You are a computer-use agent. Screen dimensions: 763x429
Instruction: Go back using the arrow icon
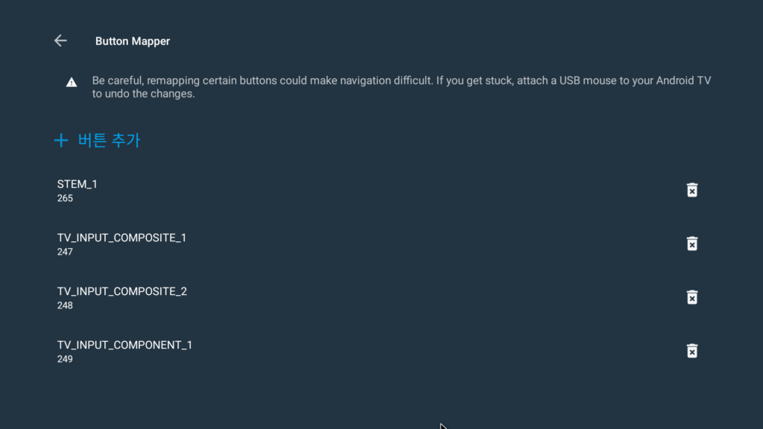tap(60, 41)
